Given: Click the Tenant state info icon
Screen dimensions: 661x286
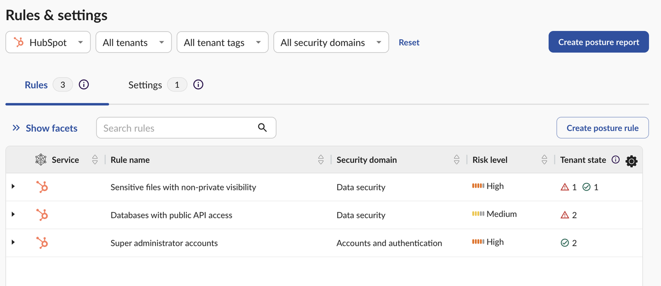Looking at the screenshot, I should (615, 160).
